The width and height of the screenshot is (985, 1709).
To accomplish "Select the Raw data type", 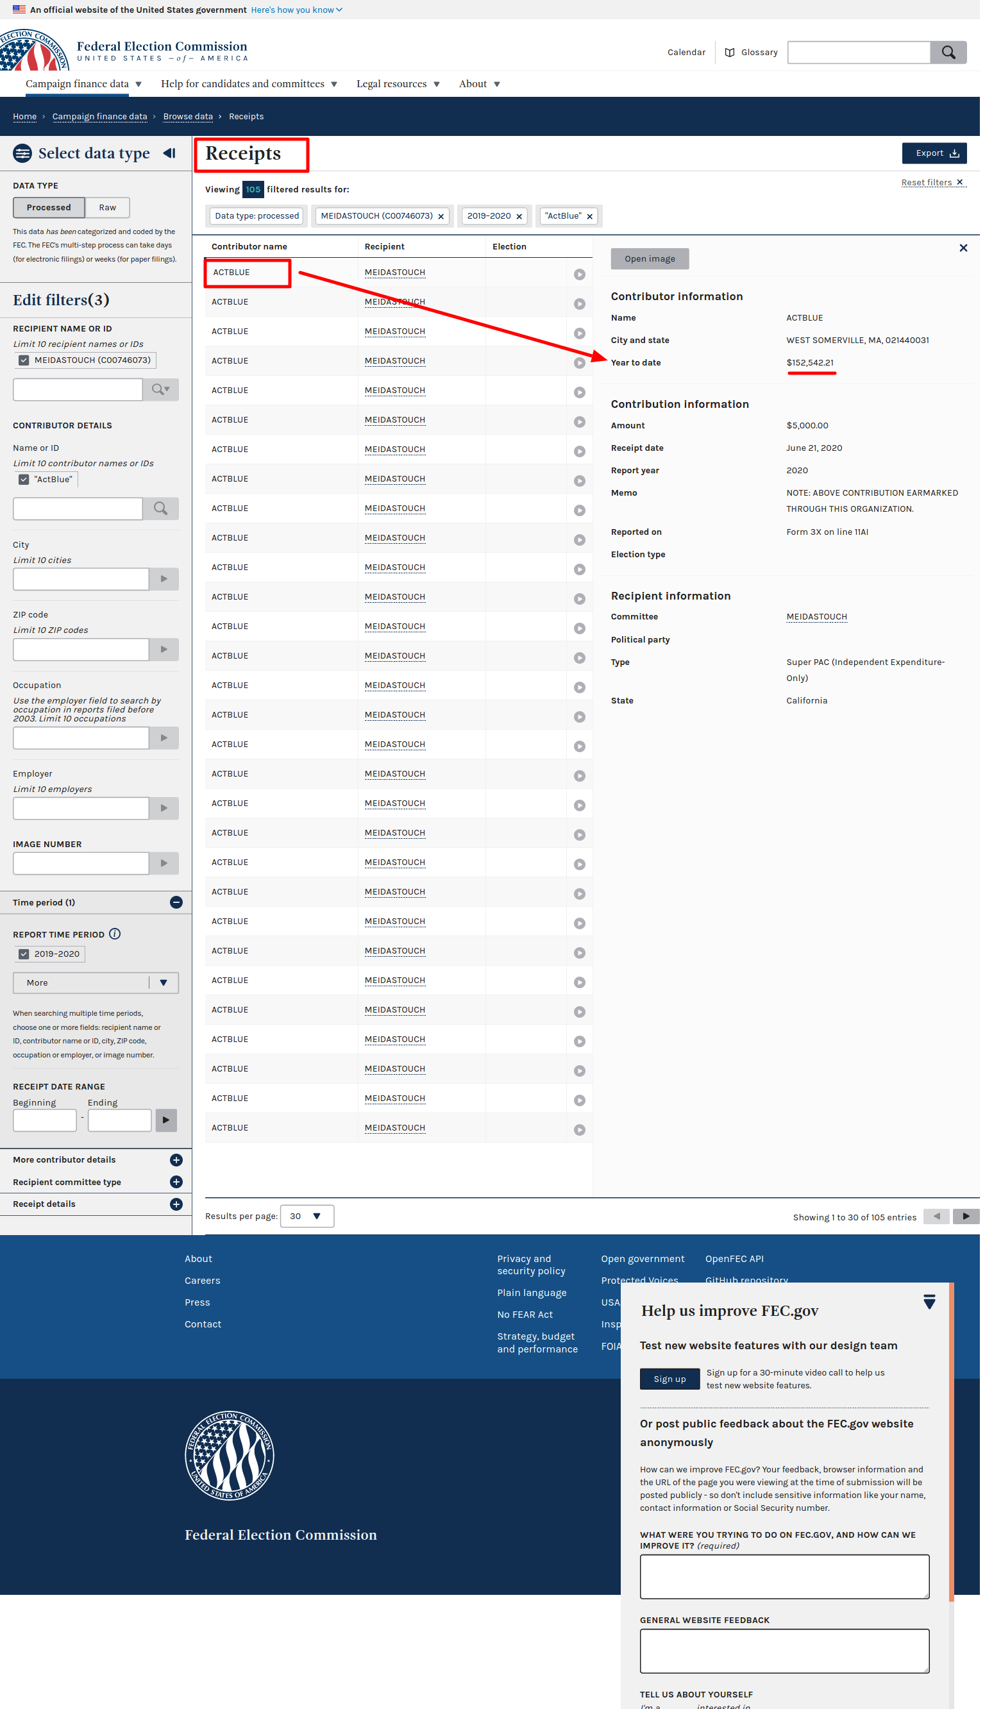I will [x=108, y=208].
